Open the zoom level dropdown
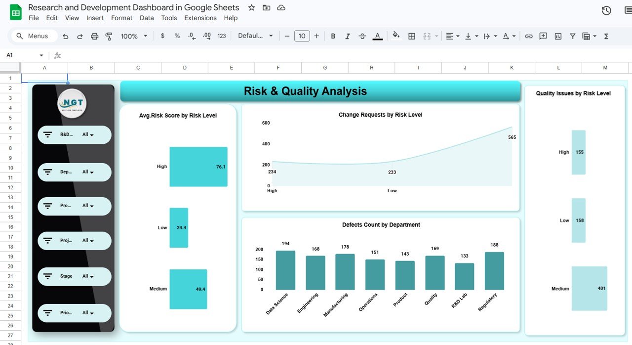 click(x=132, y=36)
